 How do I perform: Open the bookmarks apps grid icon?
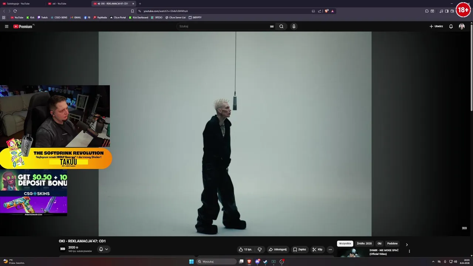[x=4, y=17]
